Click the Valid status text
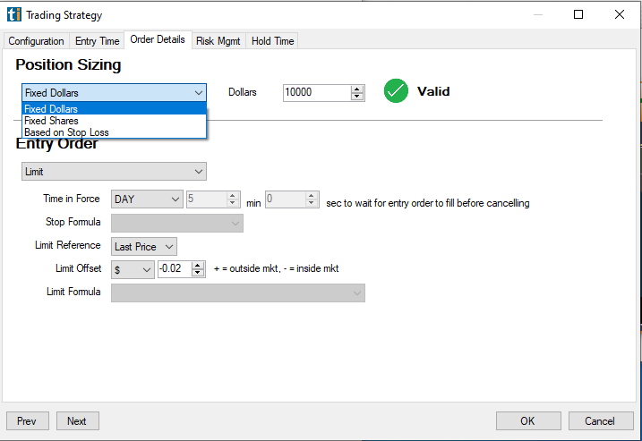This screenshot has height=441, width=642. (x=433, y=91)
